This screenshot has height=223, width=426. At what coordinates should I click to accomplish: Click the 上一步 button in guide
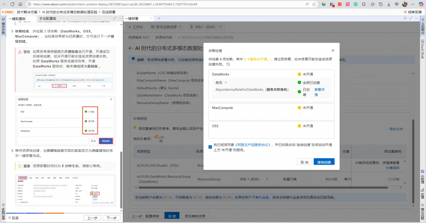tap(92, 218)
